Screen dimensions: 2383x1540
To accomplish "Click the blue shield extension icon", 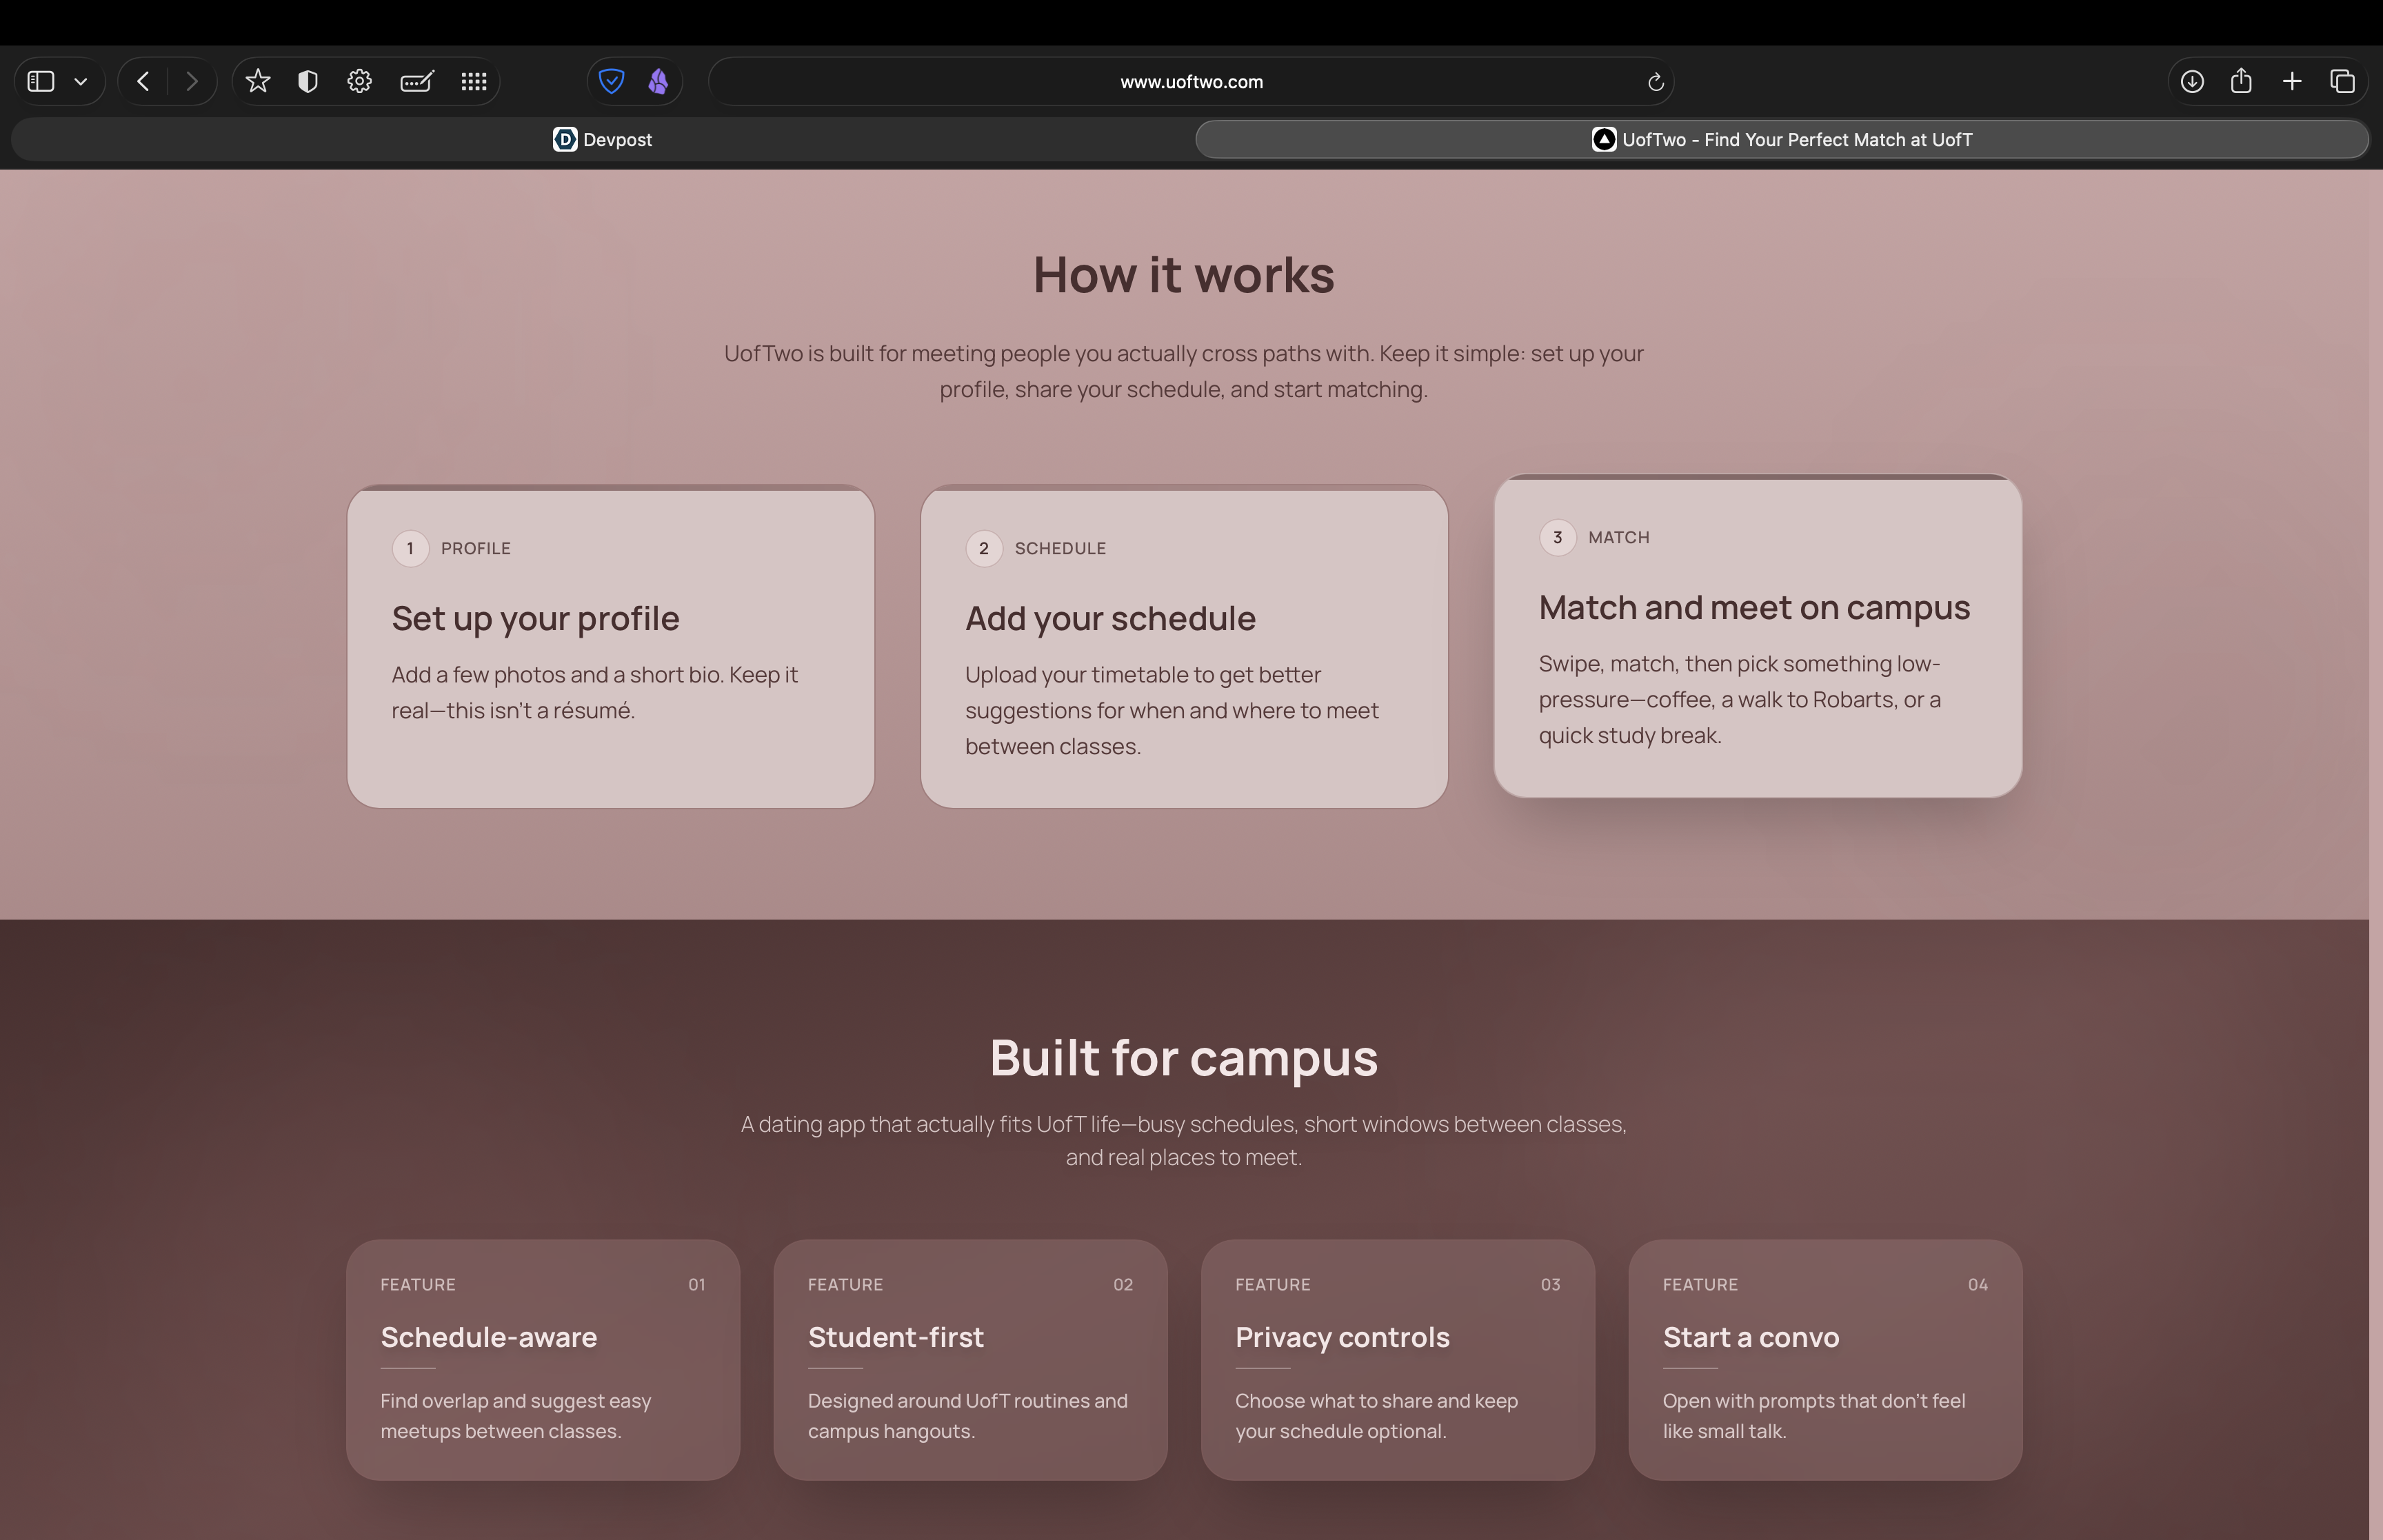I will tap(611, 82).
